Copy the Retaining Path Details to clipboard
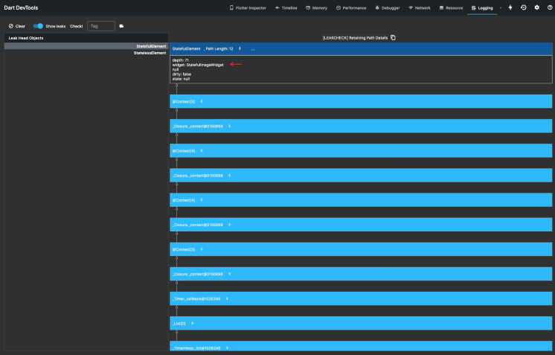 [x=393, y=37]
